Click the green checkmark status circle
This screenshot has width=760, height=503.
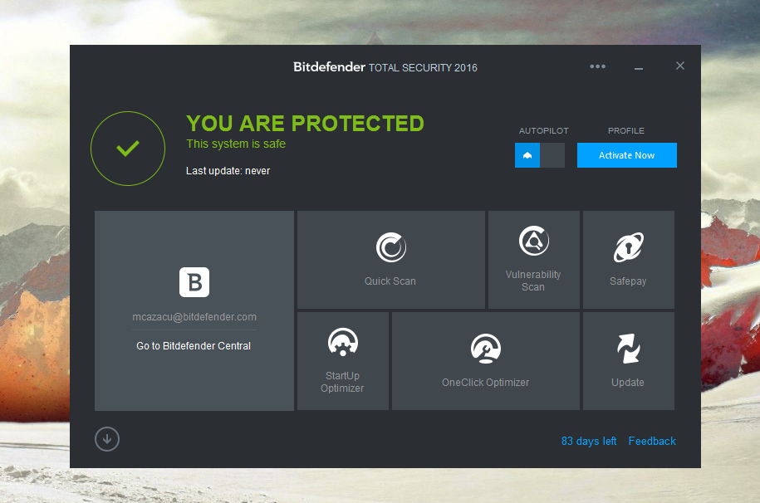pos(128,149)
